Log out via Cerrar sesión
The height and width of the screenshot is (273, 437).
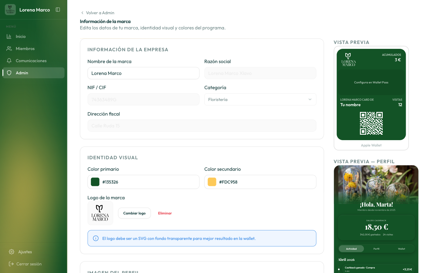(x=33, y=264)
